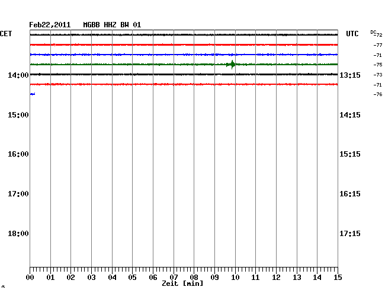Click minute tick label "03" on the axis
Screen dimensions: 385x293
pos(92,278)
